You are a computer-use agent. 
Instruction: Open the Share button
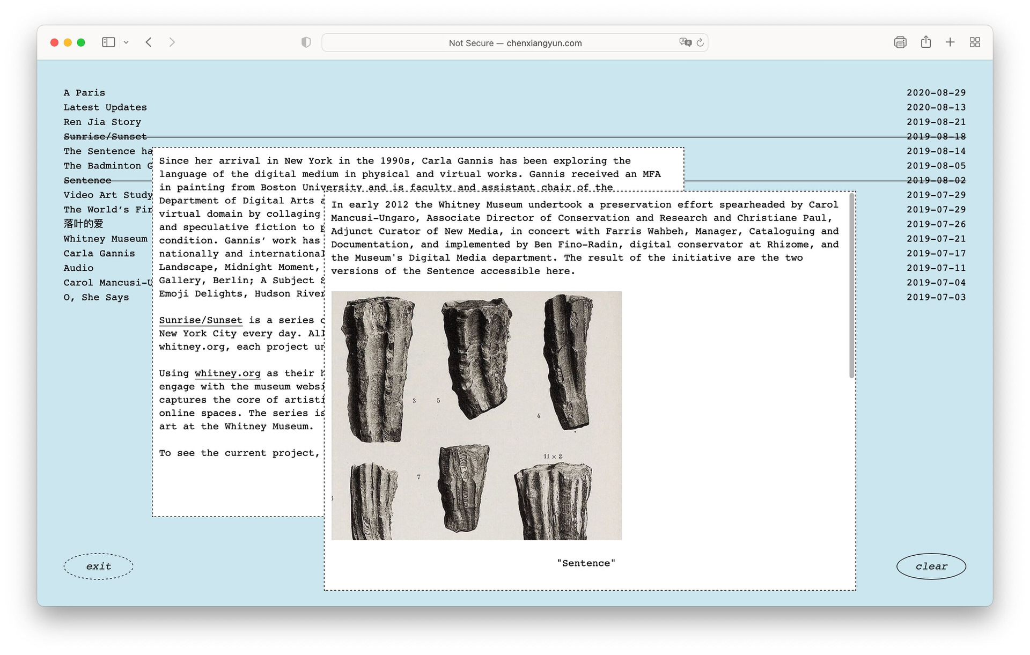(926, 42)
